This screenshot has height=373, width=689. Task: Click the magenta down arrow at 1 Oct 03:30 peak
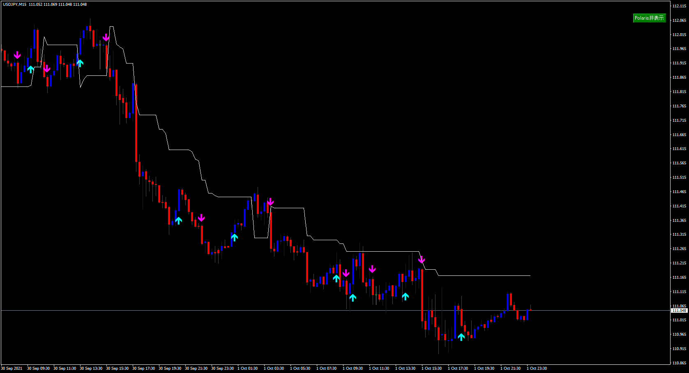click(270, 202)
